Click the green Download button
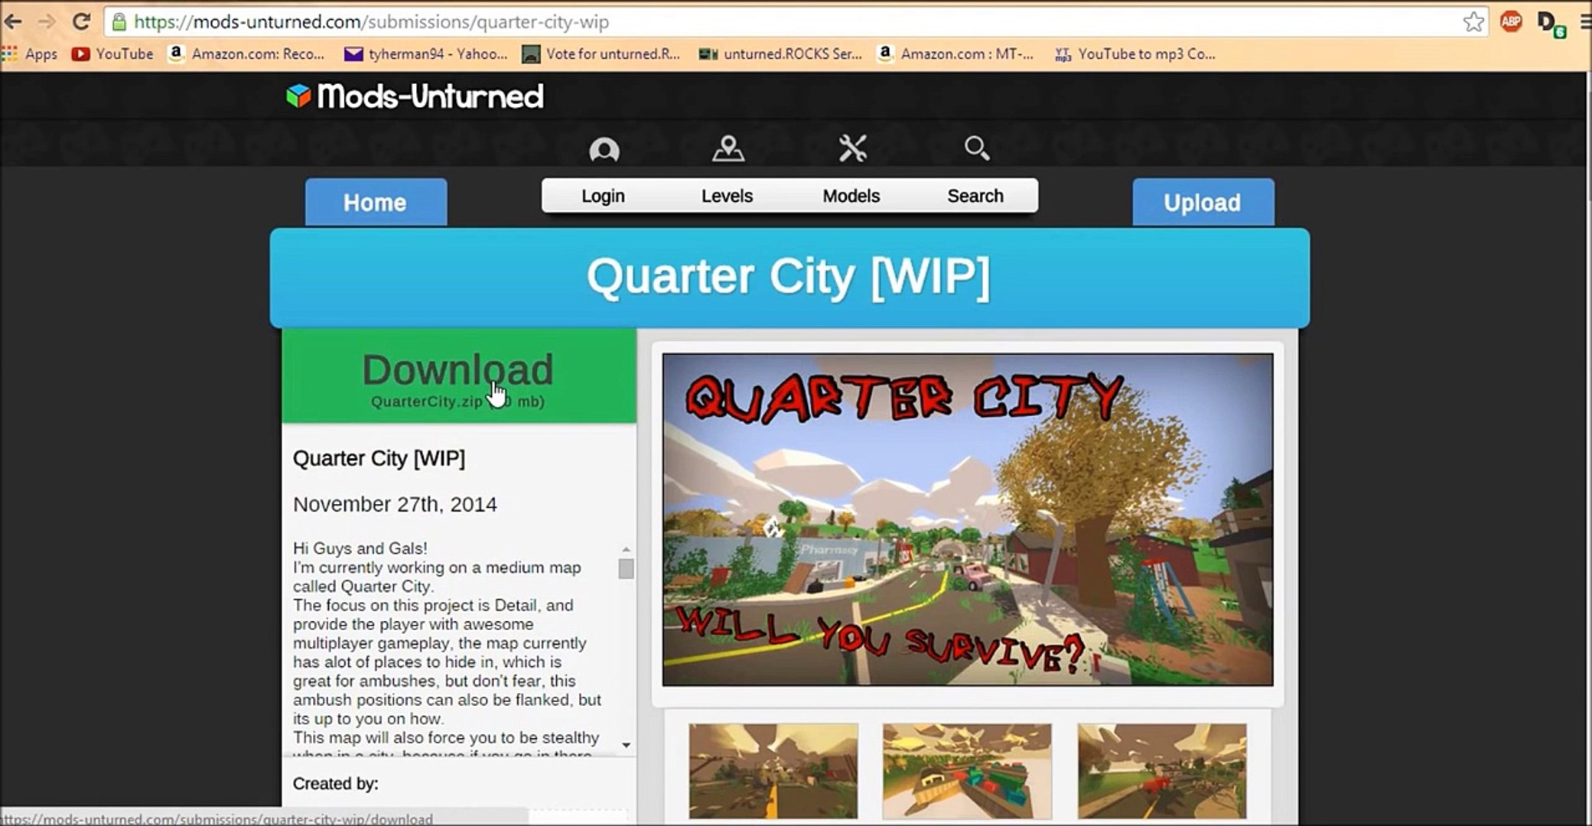 458,376
